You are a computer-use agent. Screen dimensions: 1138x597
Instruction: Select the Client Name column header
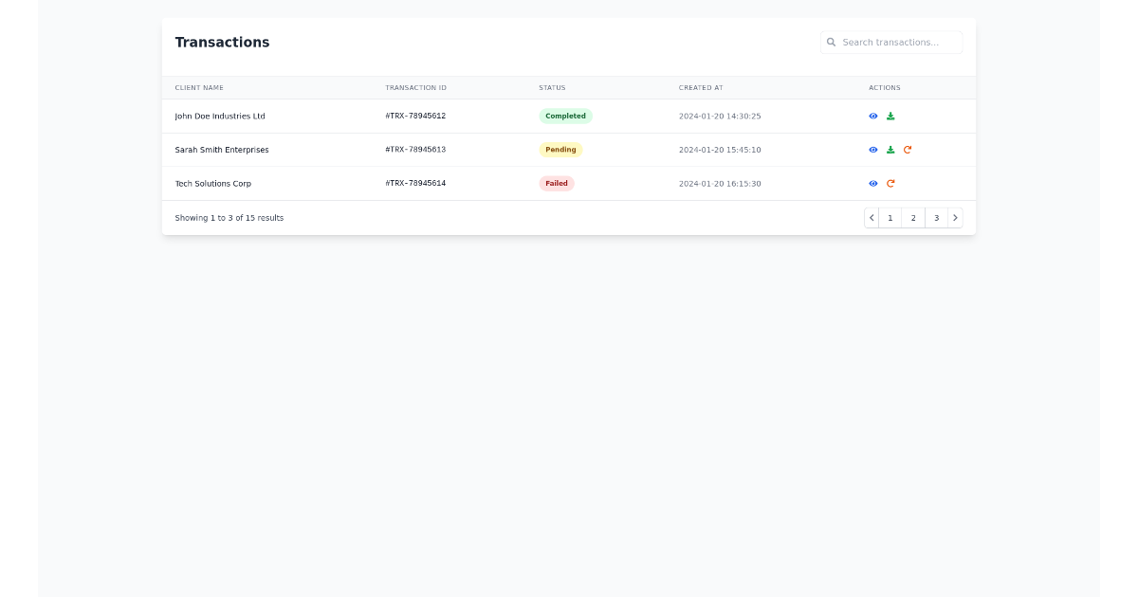pos(198,87)
